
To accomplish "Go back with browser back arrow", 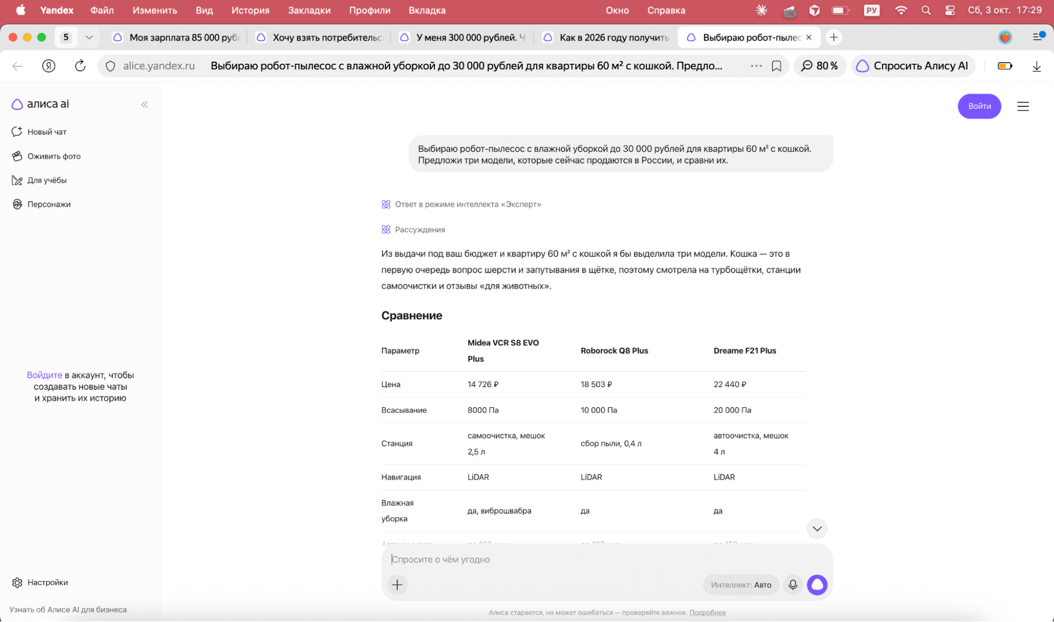I will [x=17, y=66].
